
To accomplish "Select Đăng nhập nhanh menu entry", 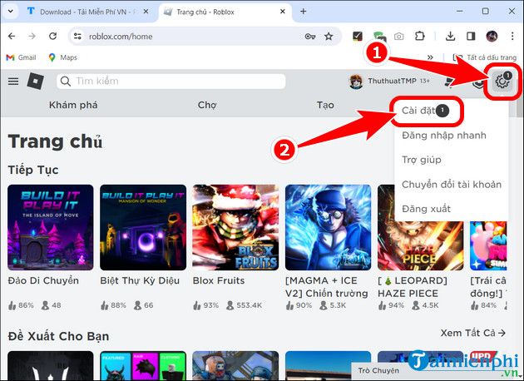I will 444,136.
